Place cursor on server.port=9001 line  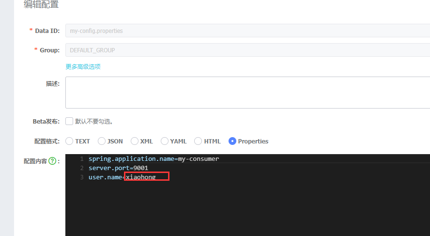point(118,168)
